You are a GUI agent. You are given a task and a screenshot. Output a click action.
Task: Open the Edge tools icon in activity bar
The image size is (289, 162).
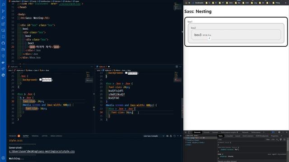tap(3, 75)
